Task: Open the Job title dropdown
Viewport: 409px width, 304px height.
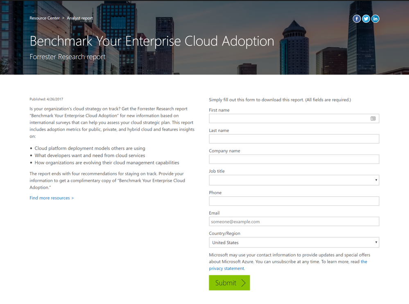Action: pyautogui.click(x=294, y=180)
